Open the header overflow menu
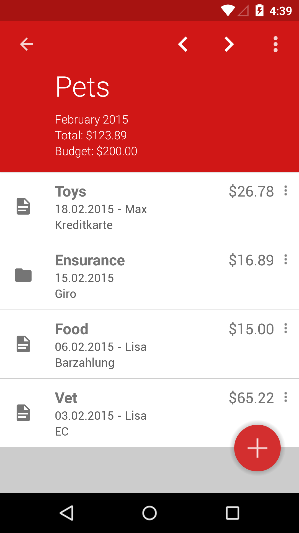Viewport: 299px width, 533px height. (275, 44)
